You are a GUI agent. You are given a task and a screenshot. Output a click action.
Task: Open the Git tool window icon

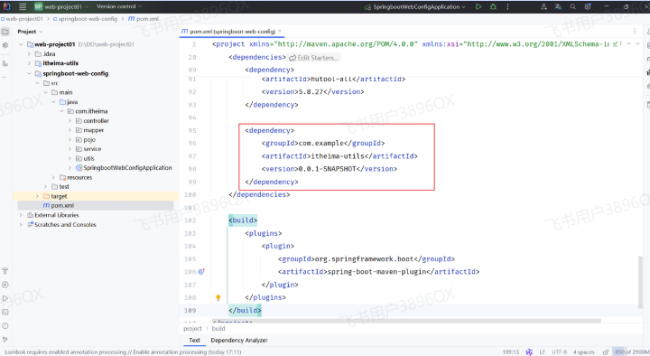click(x=5, y=340)
